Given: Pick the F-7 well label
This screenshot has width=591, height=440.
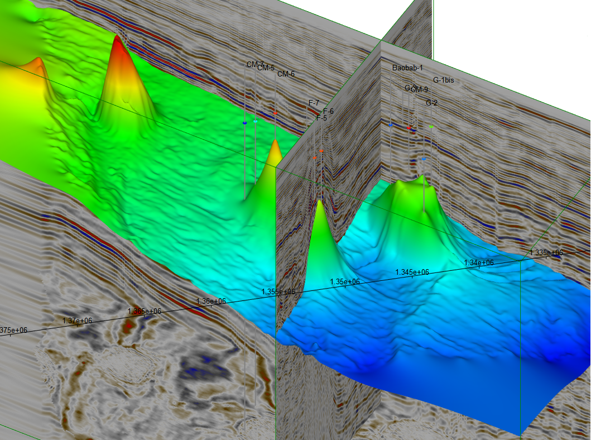Looking at the screenshot, I should (x=314, y=103).
